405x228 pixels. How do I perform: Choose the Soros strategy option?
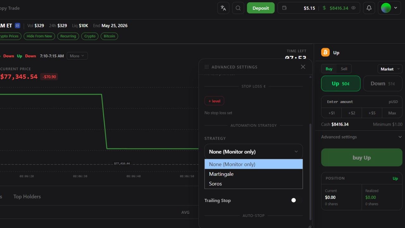coord(253,184)
